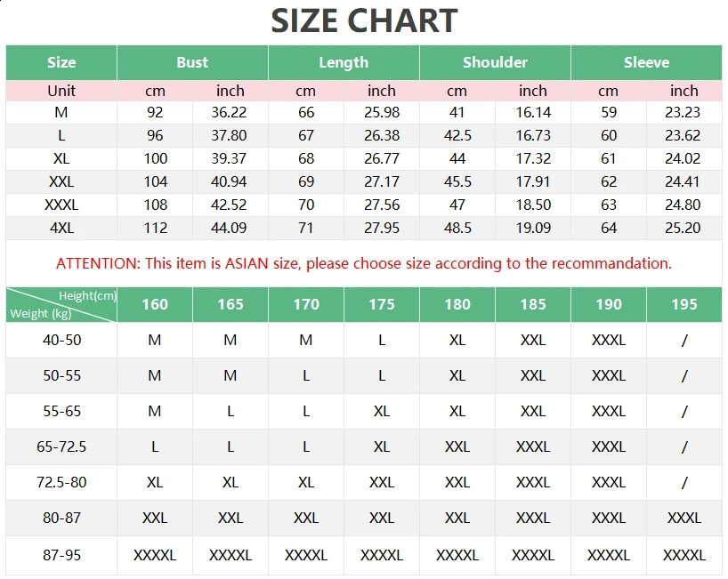
Task: Select the Length column header
Action: [x=344, y=62]
